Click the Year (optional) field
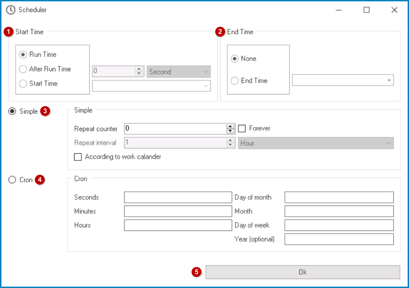 (338, 239)
